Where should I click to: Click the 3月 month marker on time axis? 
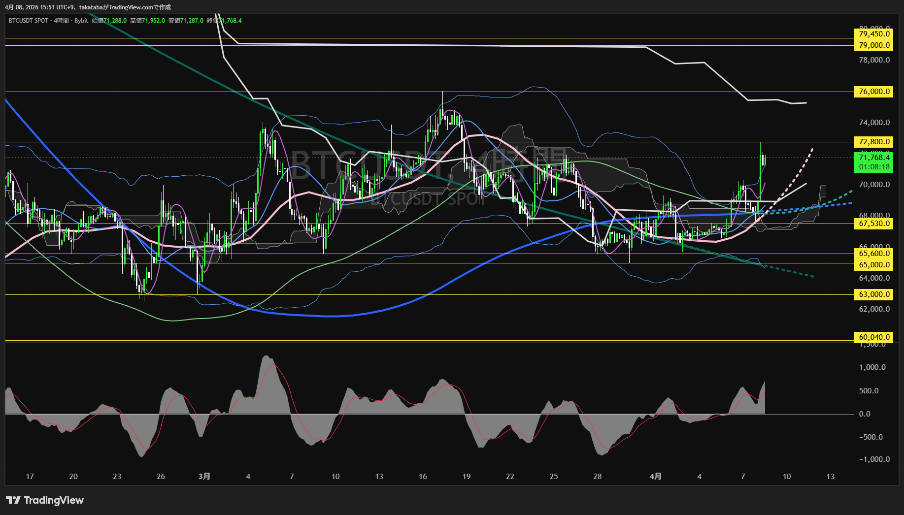click(x=204, y=476)
